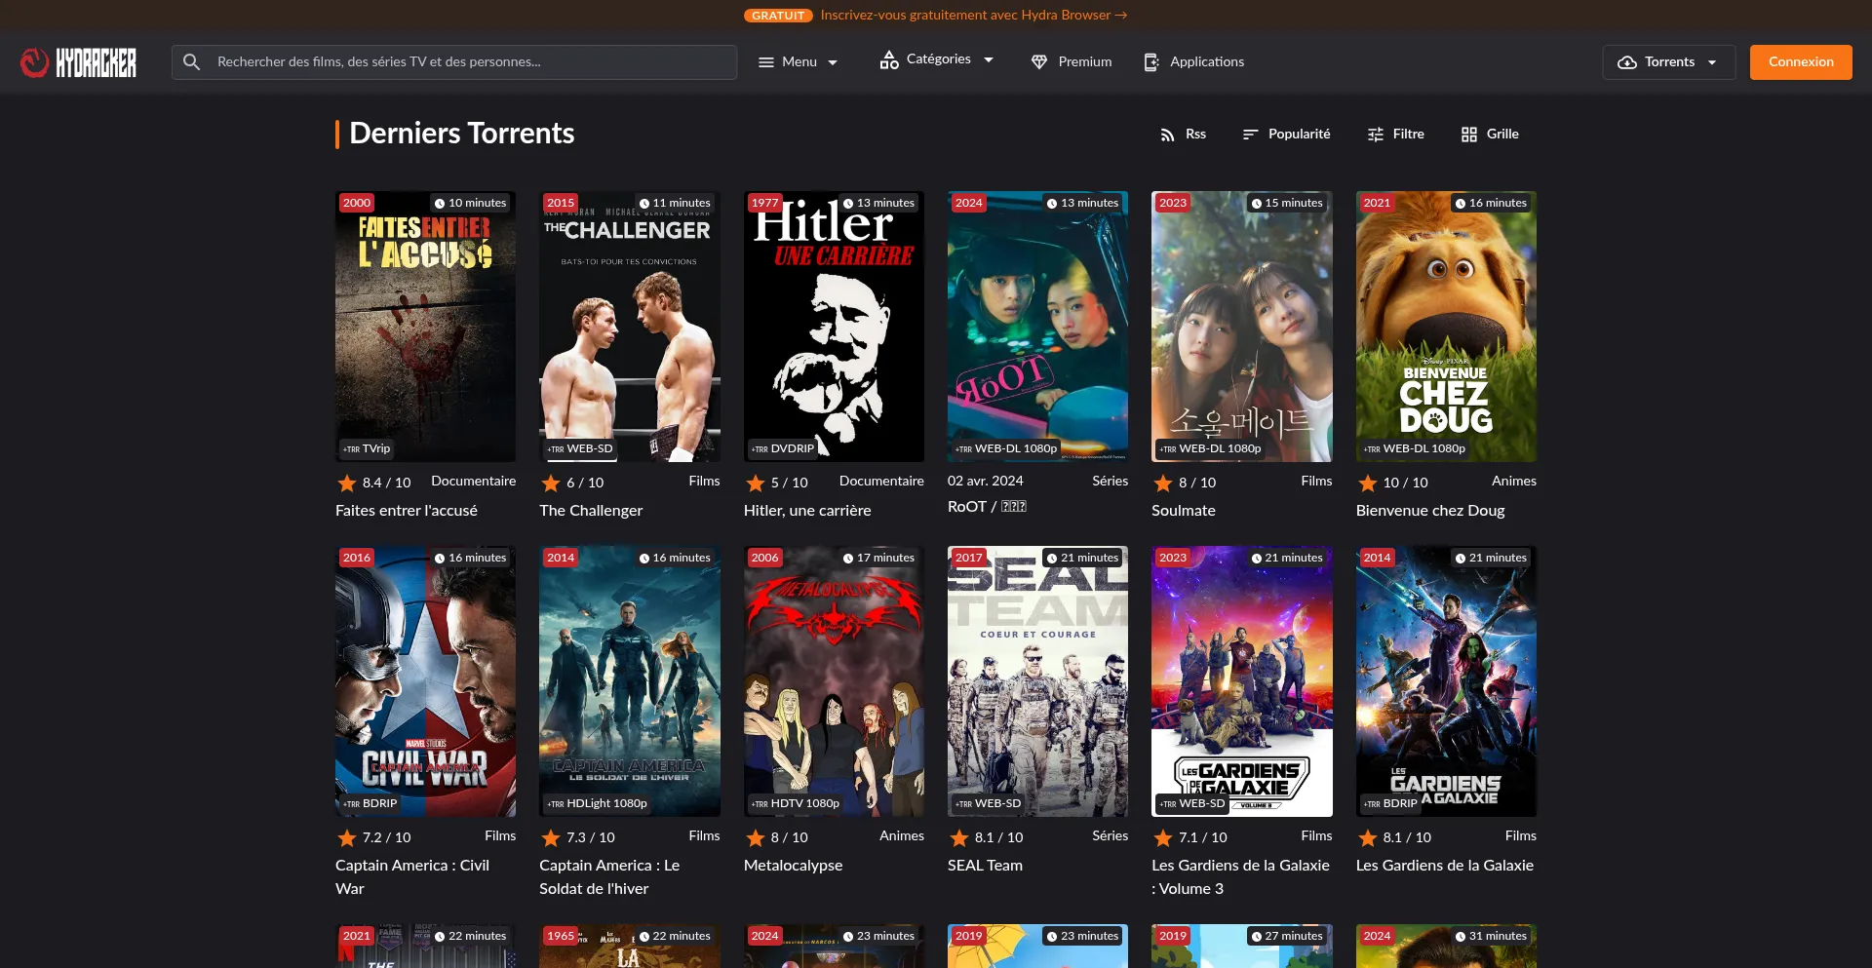The image size is (1872, 968).
Task: Open the Faites entrer l'accusé poster
Action: [x=425, y=327]
